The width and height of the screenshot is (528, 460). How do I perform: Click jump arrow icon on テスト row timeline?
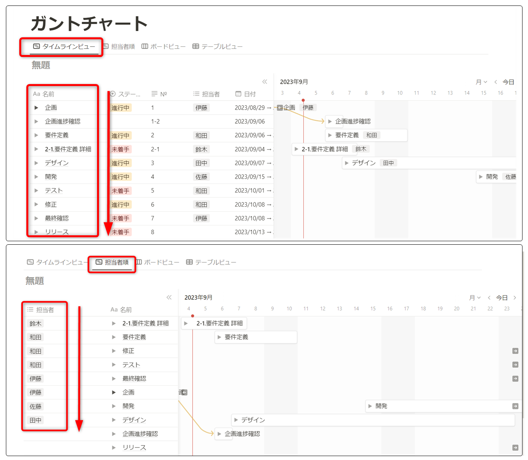515,365
